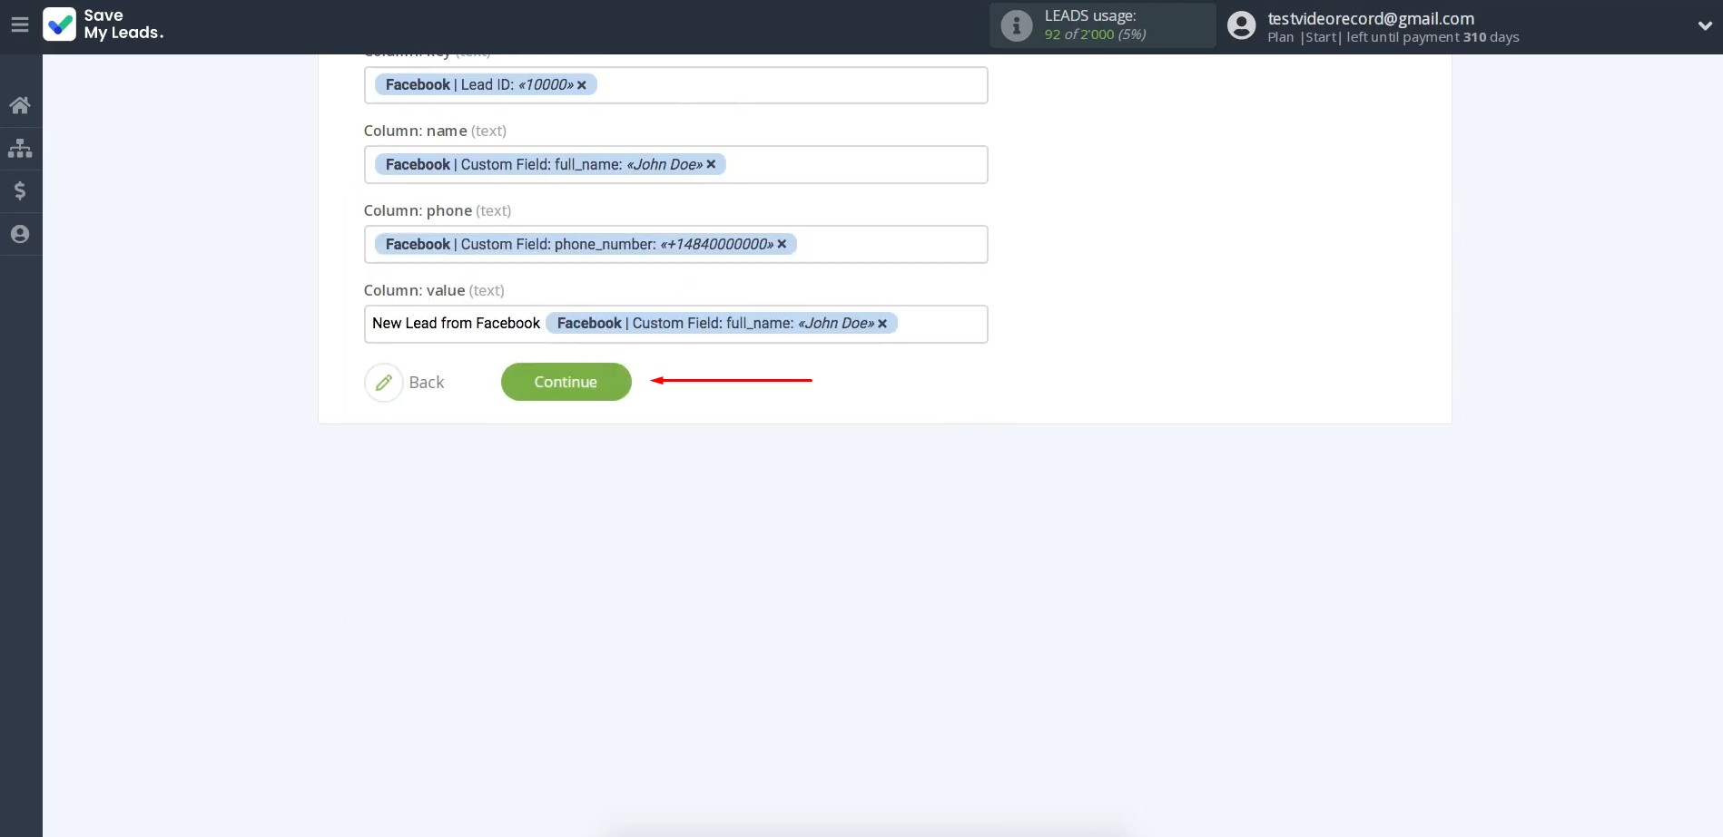Open the billing dollar icon in sidebar
Viewport: 1723px width, 837px height.
click(x=20, y=190)
